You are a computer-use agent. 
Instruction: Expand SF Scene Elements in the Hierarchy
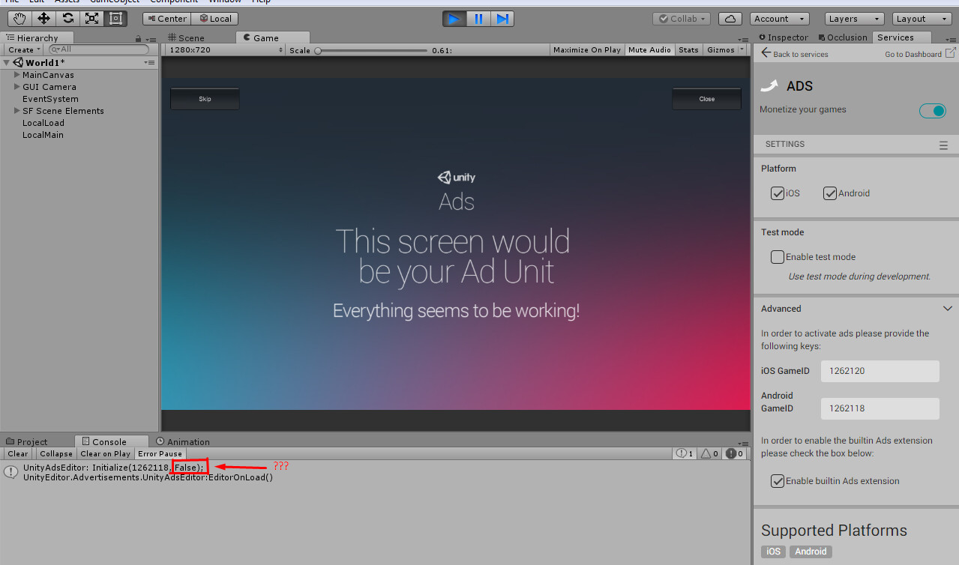tap(16, 110)
